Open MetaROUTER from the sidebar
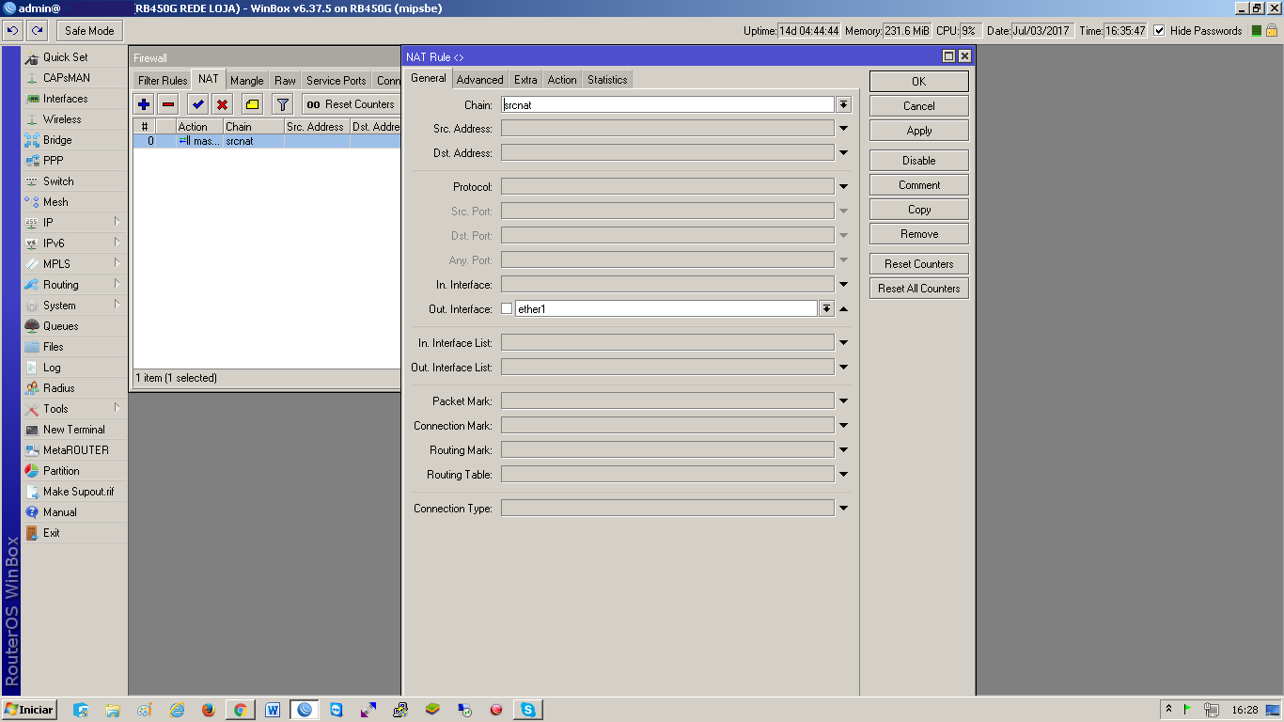 point(74,450)
